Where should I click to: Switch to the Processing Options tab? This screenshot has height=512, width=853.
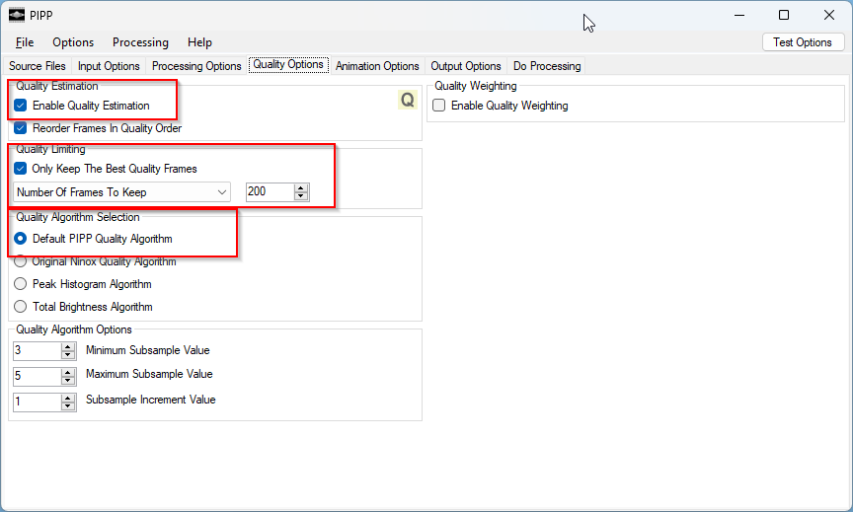pos(196,66)
